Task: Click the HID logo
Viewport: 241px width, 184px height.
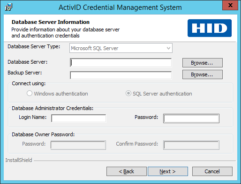Action: (210, 28)
